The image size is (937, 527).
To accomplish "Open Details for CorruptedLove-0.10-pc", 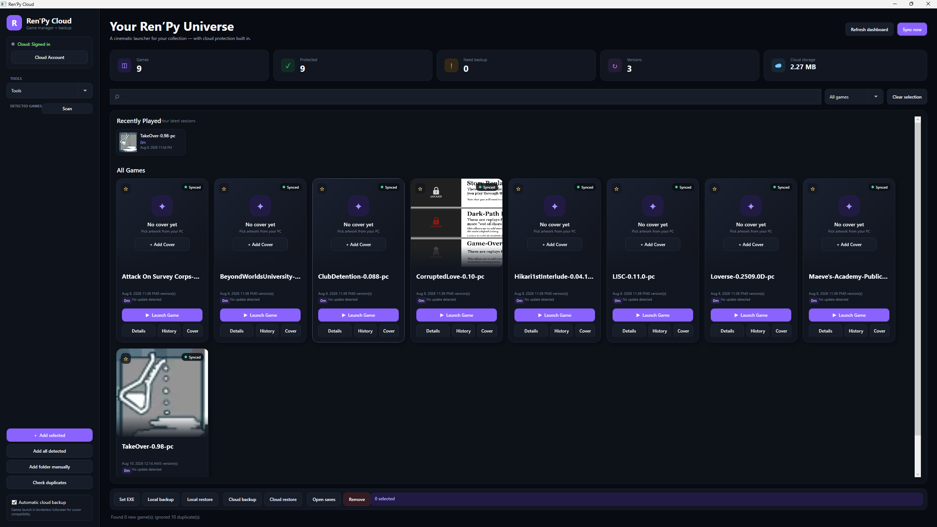I will tap(433, 331).
